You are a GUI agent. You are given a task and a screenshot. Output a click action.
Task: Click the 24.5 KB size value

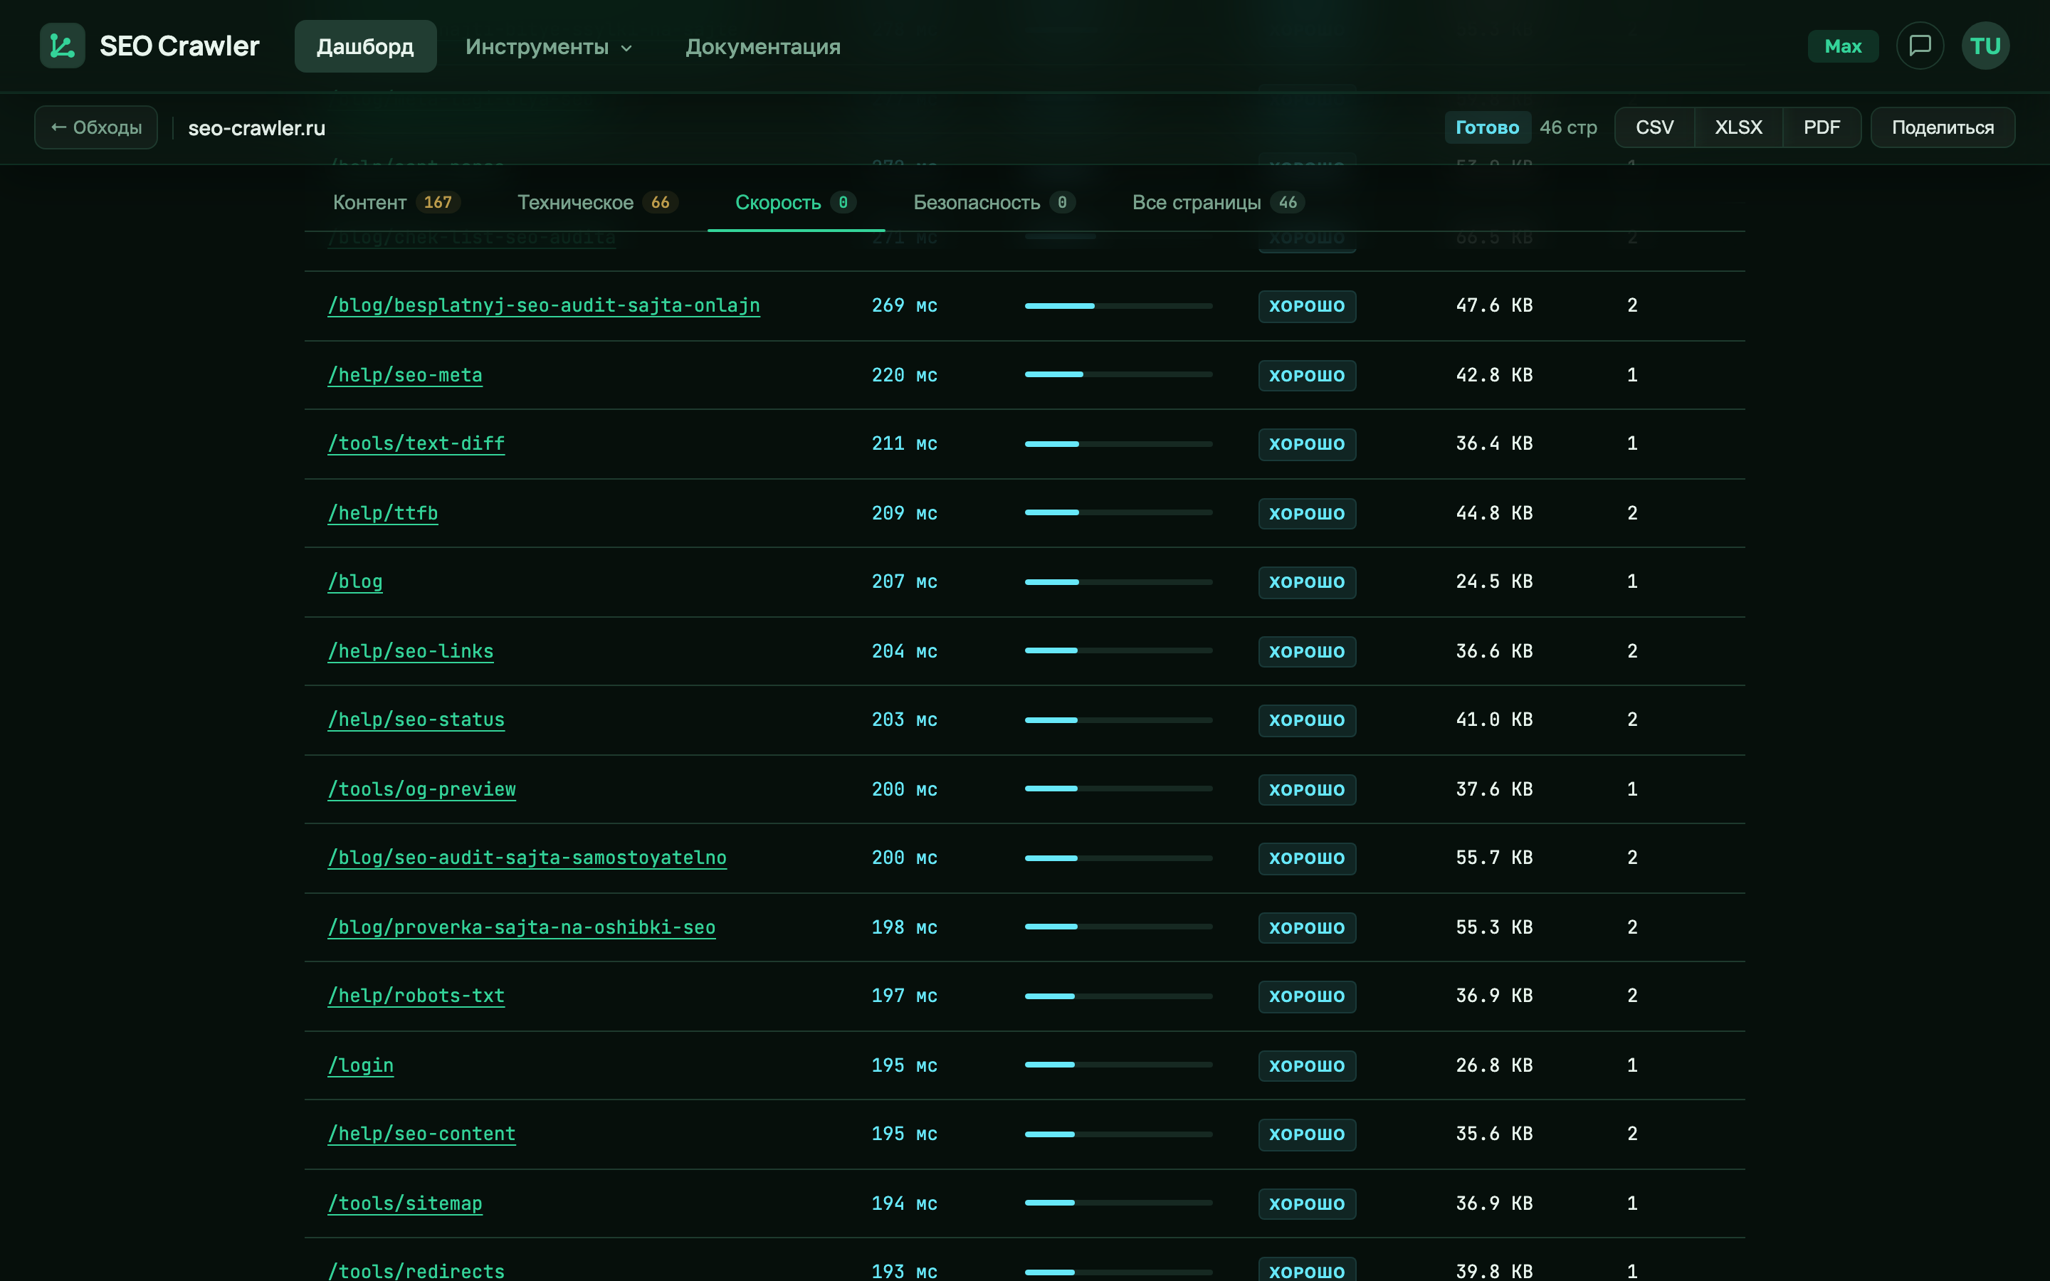(1494, 582)
